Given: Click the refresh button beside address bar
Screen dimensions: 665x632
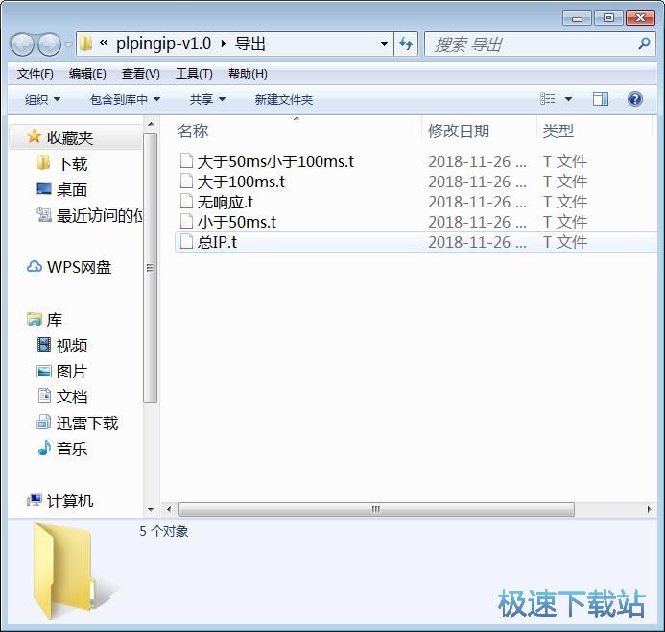Looking at the screenshot, I should pyautogui.click(x=406, y=44).
